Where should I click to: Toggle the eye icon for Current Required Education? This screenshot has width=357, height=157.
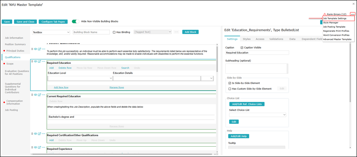tap(36, 95)
